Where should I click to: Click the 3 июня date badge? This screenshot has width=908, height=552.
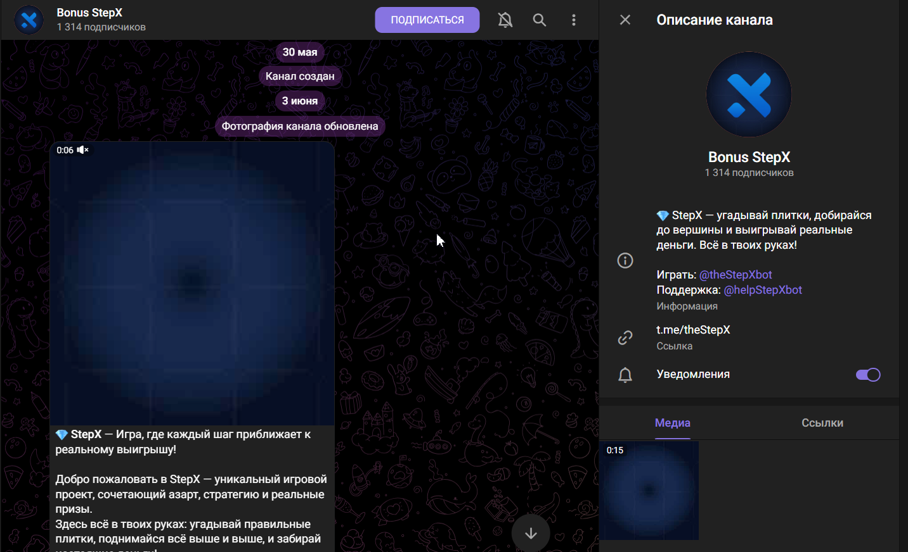(x=300, y=101)
